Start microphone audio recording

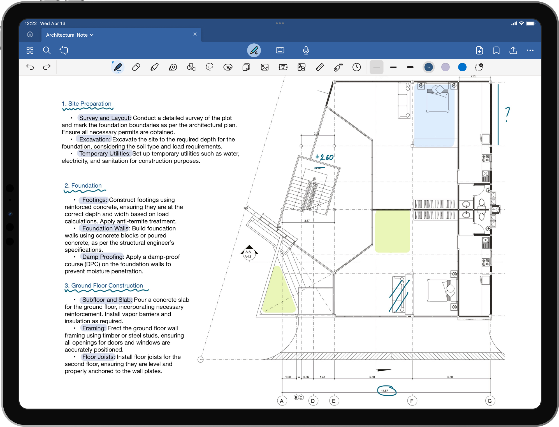tap(306, 50)
